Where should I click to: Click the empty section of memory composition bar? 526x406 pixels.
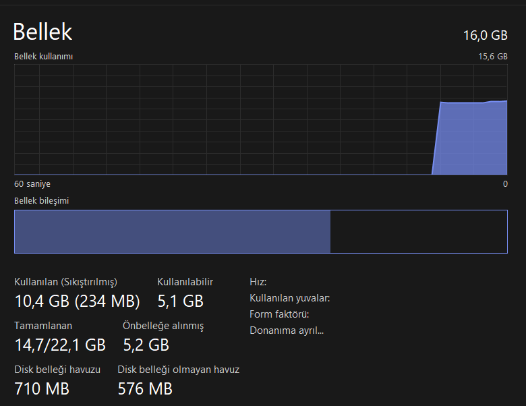[418, 231]
